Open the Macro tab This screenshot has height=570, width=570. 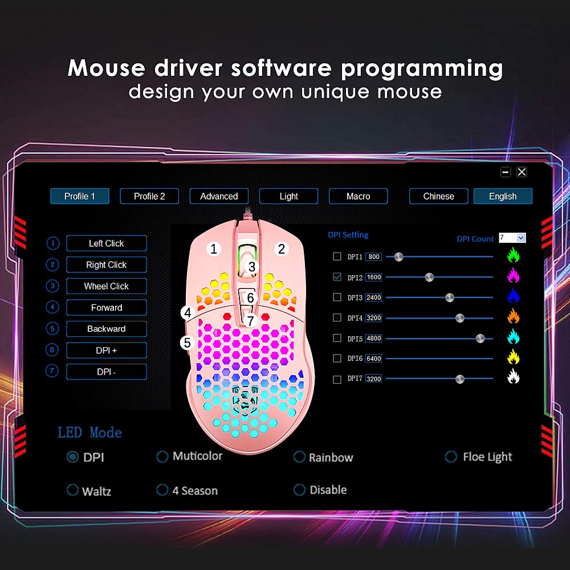click(x=358, y=196)
